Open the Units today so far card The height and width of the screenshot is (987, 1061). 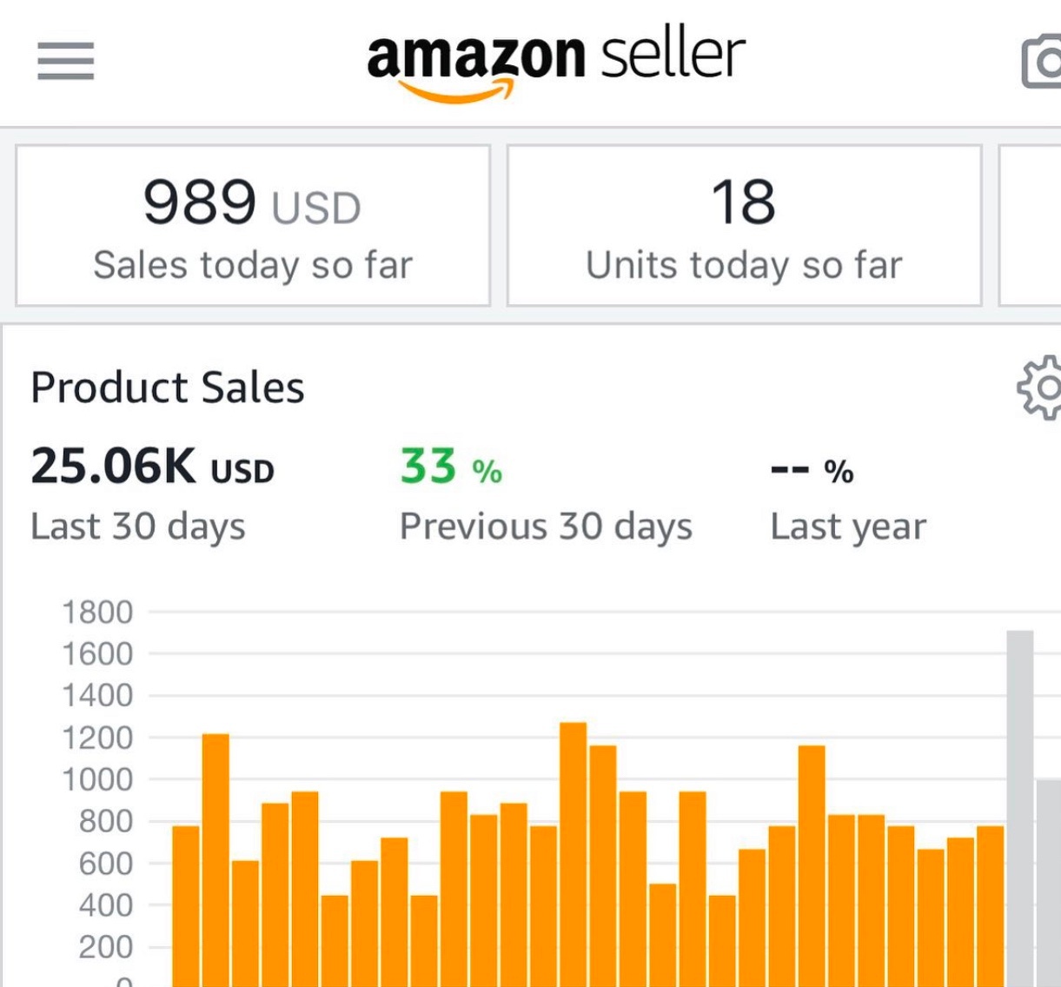[744, 226]
